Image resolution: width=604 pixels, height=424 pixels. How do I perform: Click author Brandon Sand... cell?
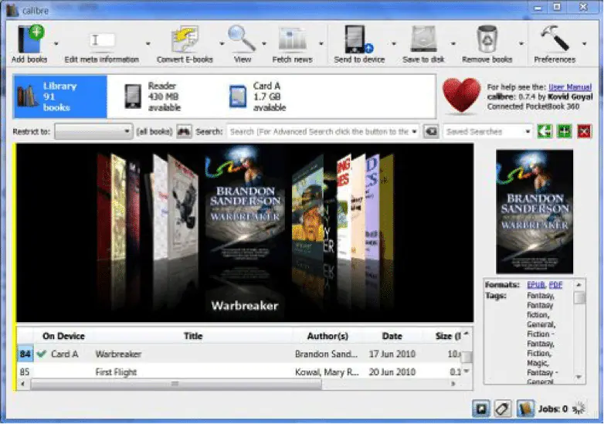(x=326, y=354)
